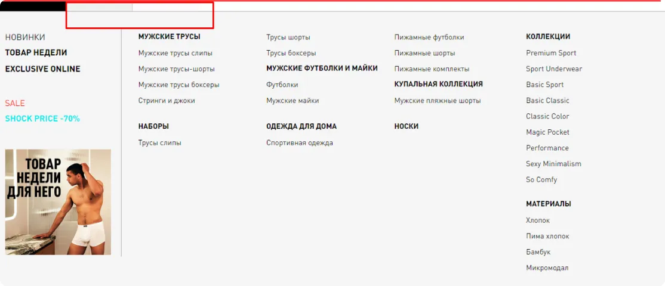The height and width of the screenshot is (286, 665).
Task: Open Пижамные комплекты link
Action: coord(432,69)
